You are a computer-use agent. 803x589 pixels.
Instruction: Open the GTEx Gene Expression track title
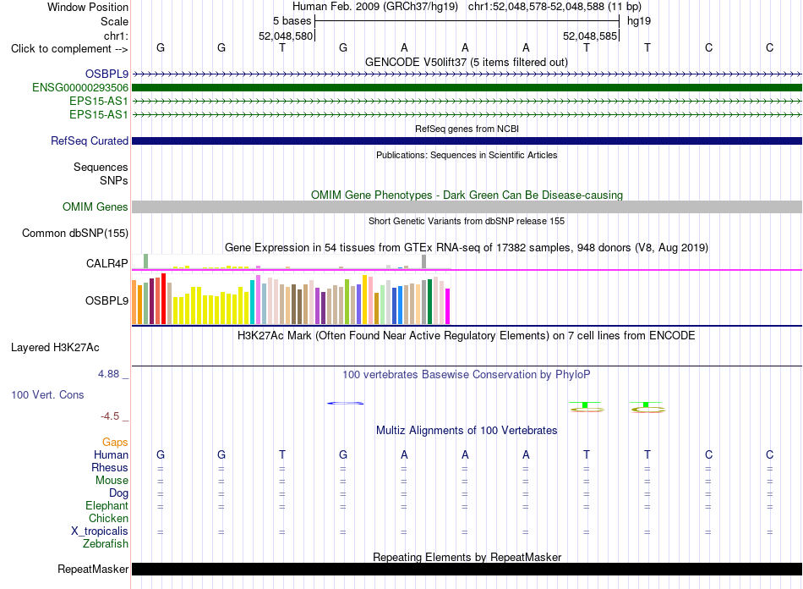tap(467, 248)
